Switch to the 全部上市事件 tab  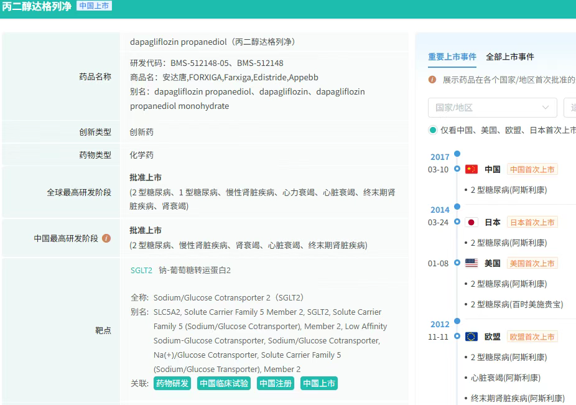tap(509, 57)
